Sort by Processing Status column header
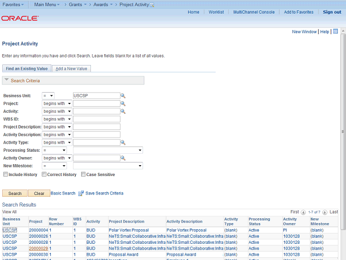 (x=259, y=222)
